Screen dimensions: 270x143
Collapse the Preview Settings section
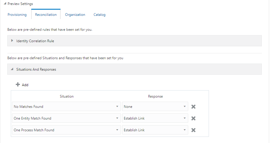tap(5, 4)
